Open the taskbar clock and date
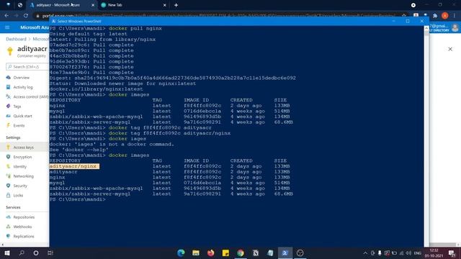This screenshot has width=461, height=259. coord(434,253)
